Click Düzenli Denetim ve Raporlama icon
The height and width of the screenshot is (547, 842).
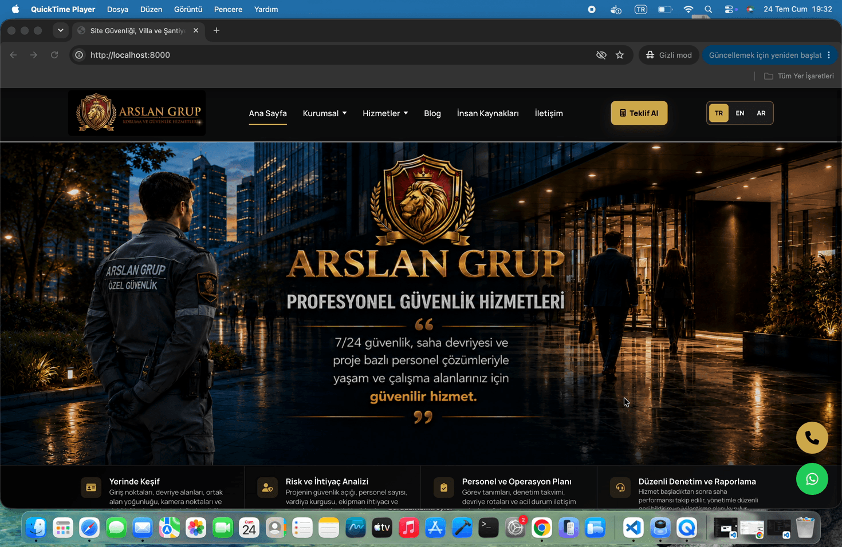coord(620,487)
